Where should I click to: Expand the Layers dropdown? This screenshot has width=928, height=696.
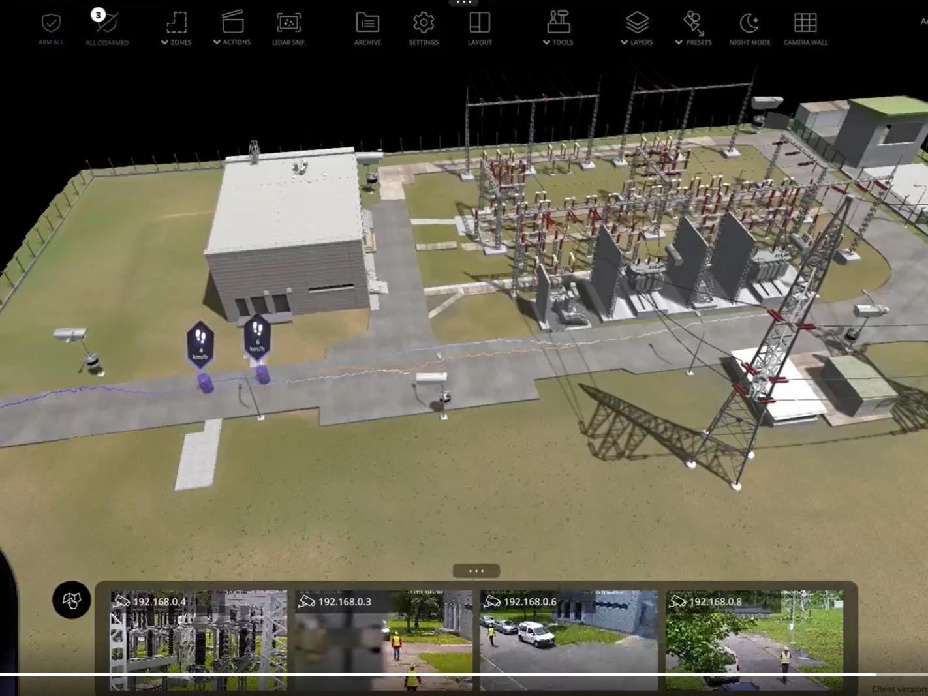pyautogui.click(x=637, y=26)
